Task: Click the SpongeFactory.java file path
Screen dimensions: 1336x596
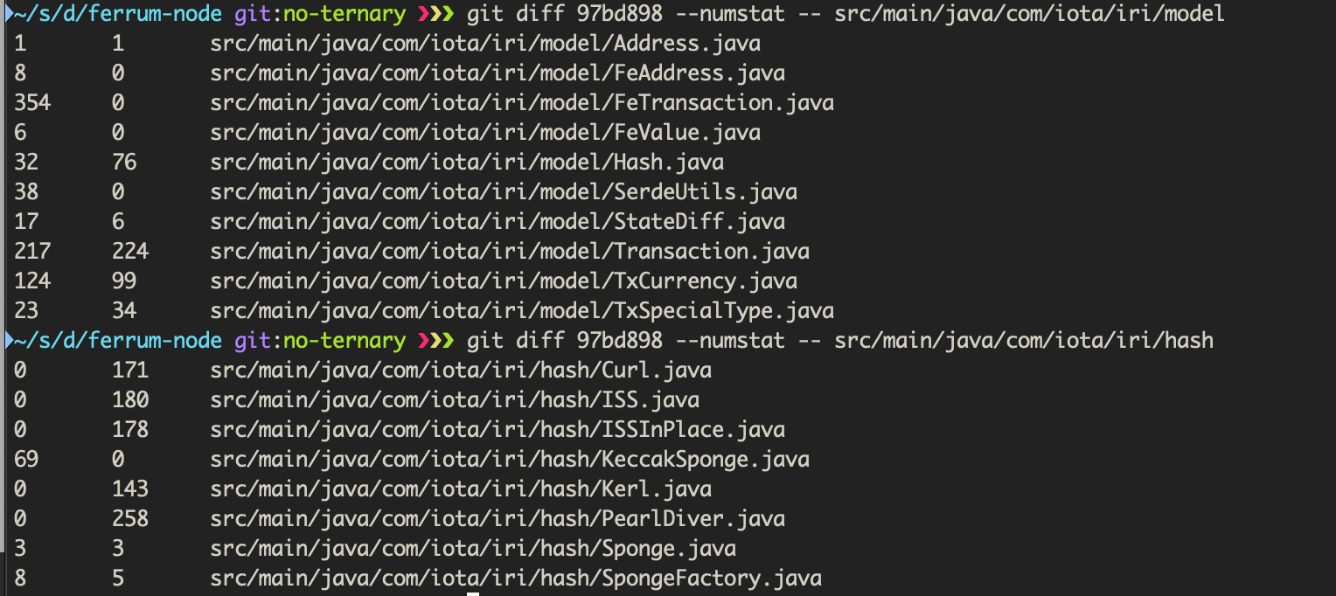Action: click(516, 579)
